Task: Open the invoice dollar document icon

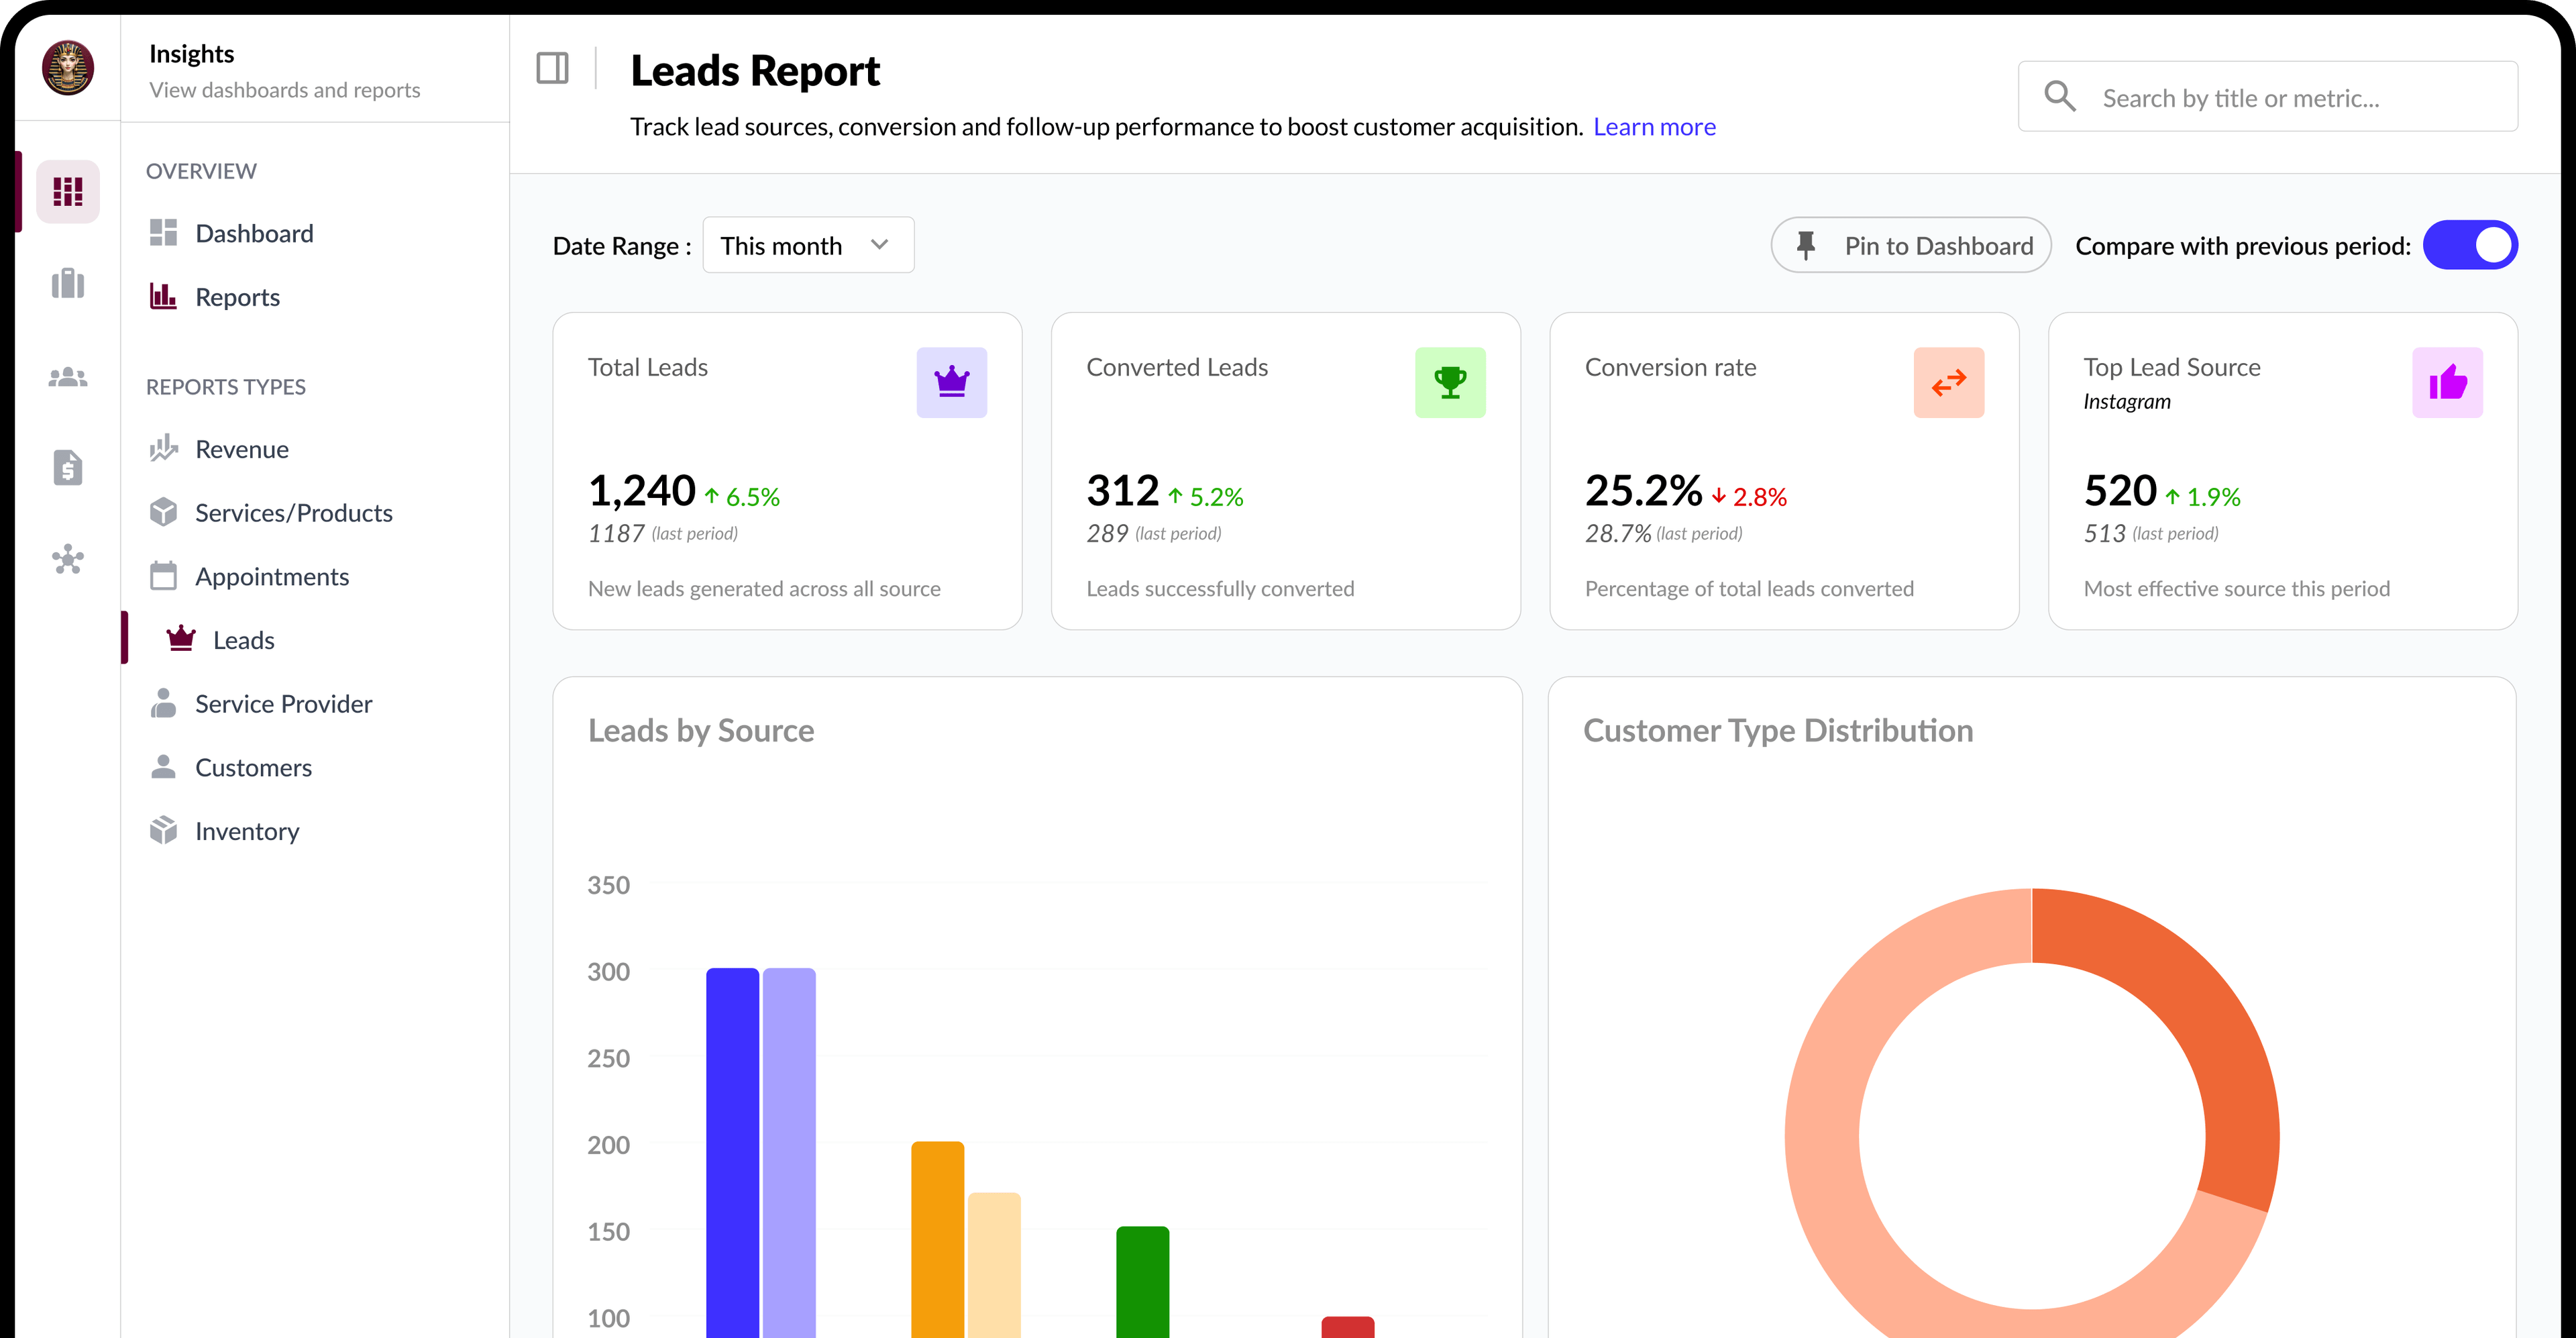Action: pyautogui.click(x=68, y=467)
